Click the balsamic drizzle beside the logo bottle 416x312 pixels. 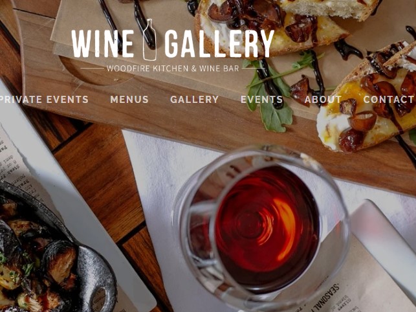142,24
